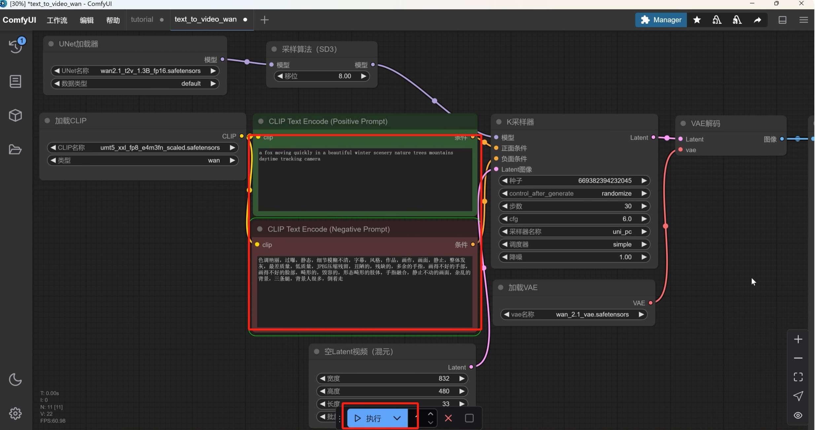This screenshot has width=815, height=430.
Task: Cancel the current run with red X
Action: point(448,418)
